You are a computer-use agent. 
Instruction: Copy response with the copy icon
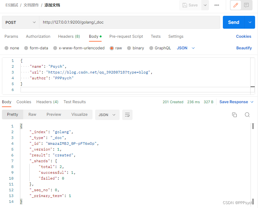[234, 115]
